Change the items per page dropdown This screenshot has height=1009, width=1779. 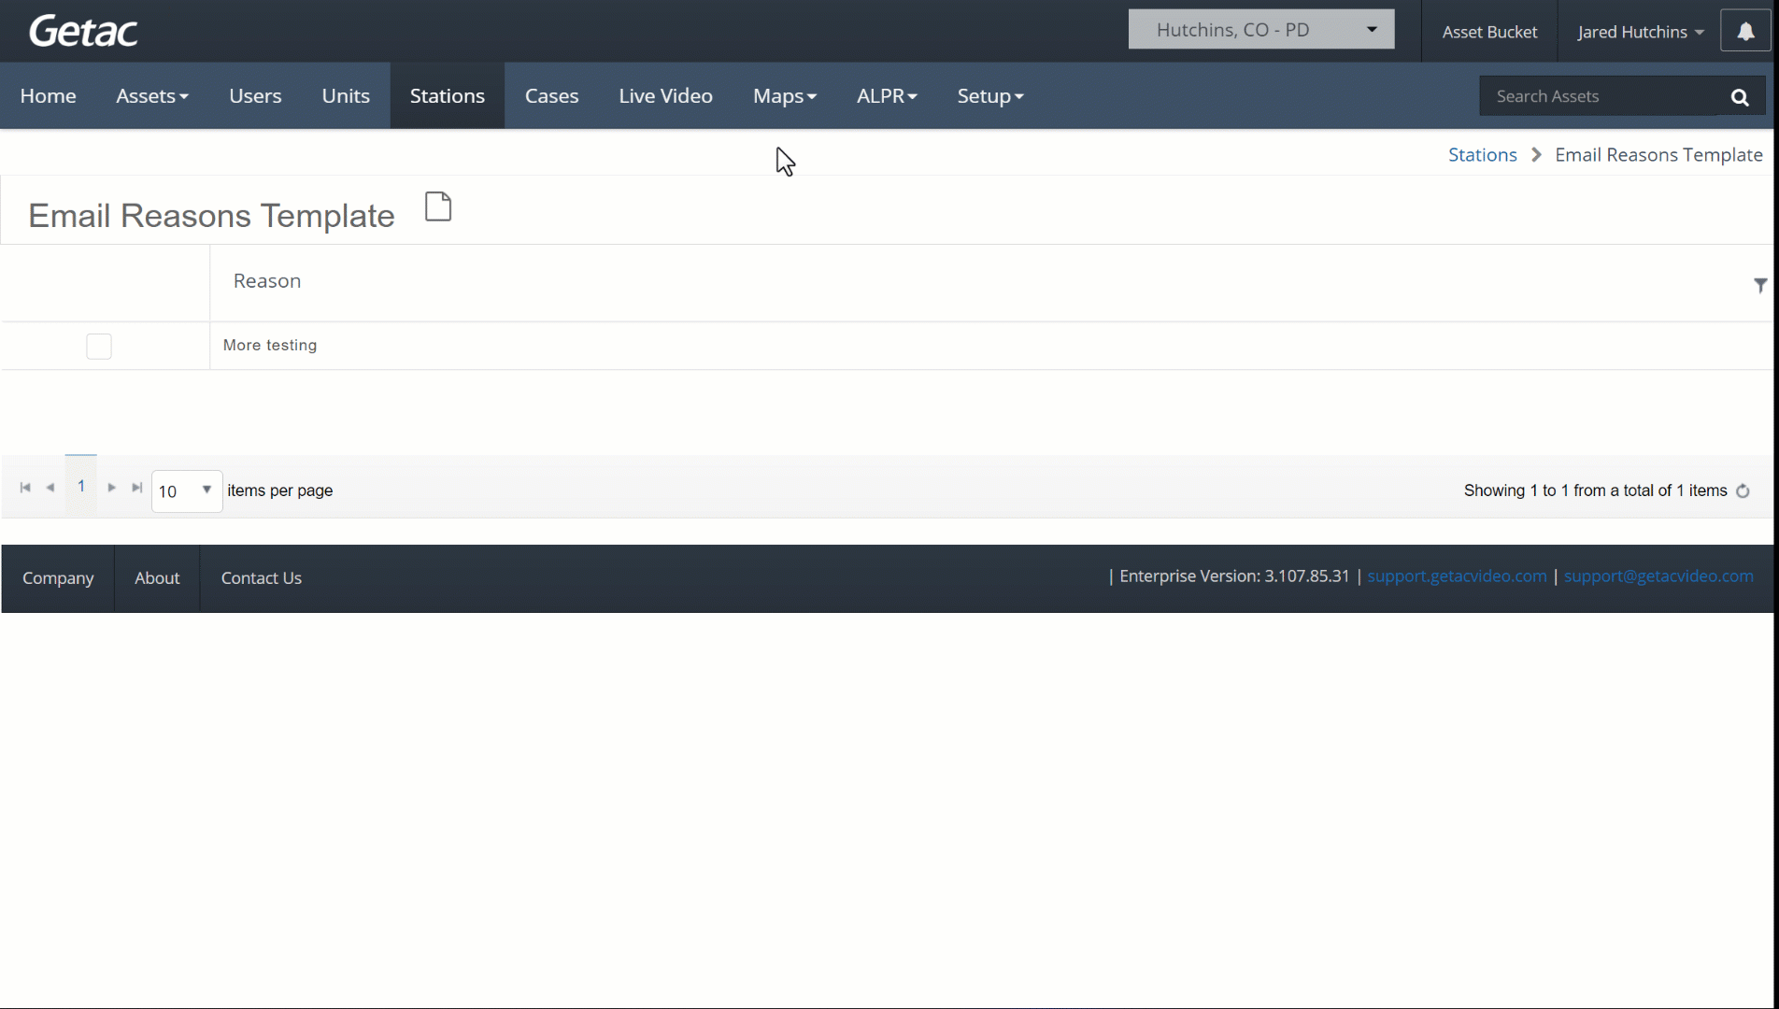pos(187,491)
